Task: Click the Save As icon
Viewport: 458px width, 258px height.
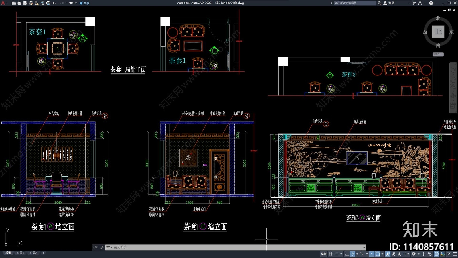Action: point(31,3)
